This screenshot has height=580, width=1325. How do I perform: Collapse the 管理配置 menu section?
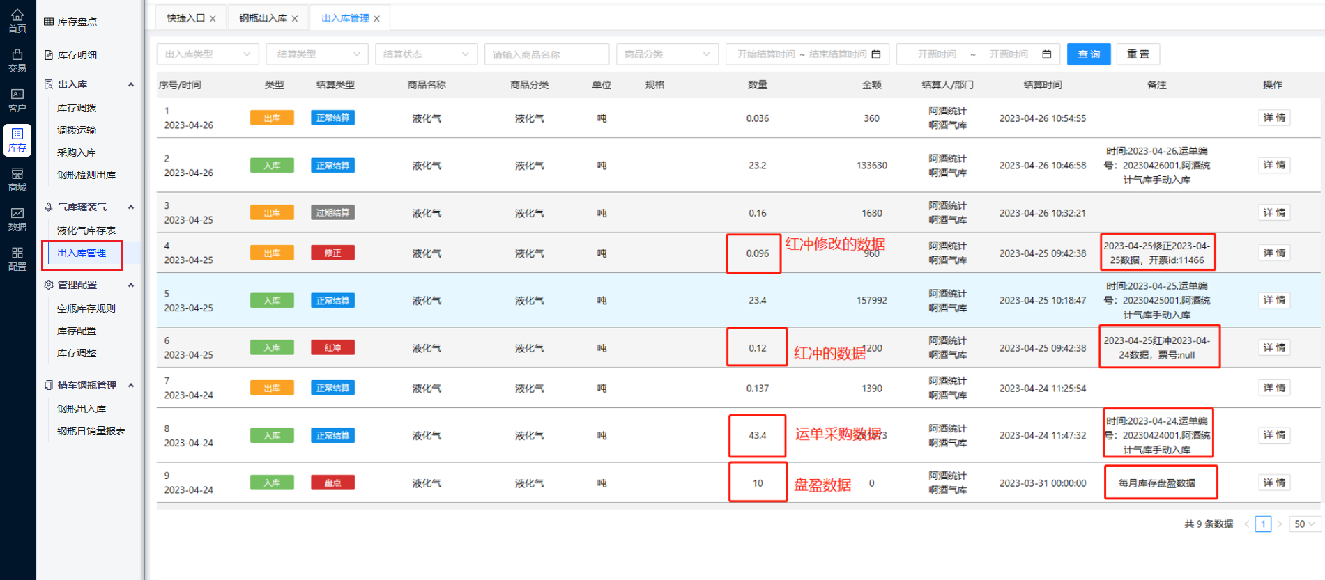click(x=131, y=285)
